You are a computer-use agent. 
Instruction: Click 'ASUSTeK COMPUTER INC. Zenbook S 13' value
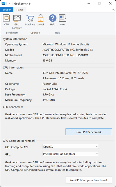[x=68, y=50]
